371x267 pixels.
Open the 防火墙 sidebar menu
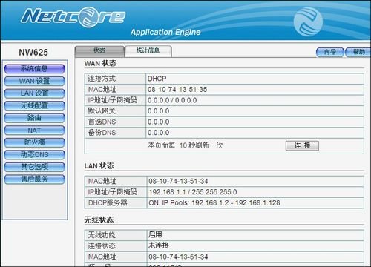(x=34, y=142)
